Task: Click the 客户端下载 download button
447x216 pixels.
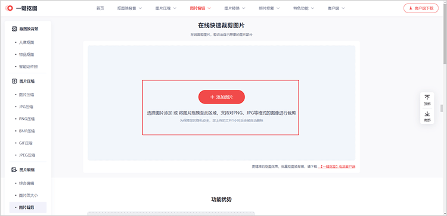Action: point(421,8)
